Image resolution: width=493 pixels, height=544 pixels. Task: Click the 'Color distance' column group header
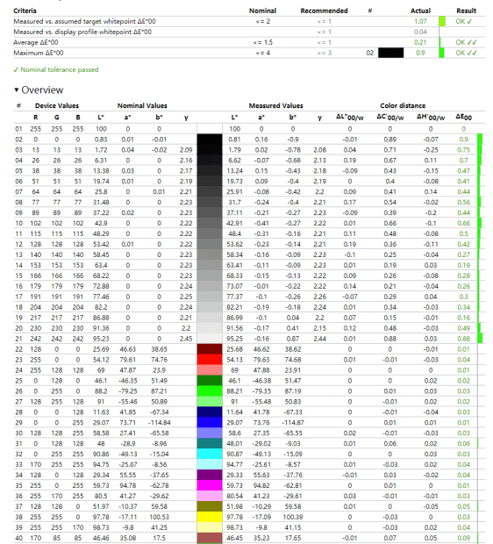point(403,106)
